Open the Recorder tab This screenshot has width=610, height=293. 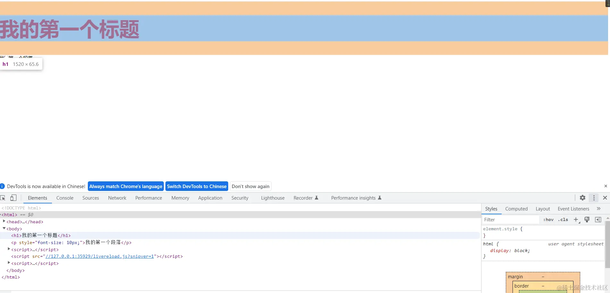point(306,198)
